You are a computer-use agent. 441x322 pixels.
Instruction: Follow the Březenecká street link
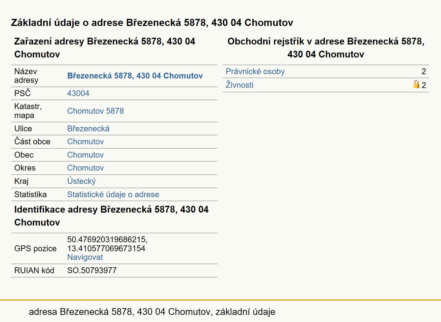point(88,129)
